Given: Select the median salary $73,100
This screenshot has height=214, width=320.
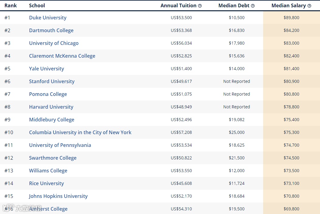Looking at the screenshot, I should point(291,183).
